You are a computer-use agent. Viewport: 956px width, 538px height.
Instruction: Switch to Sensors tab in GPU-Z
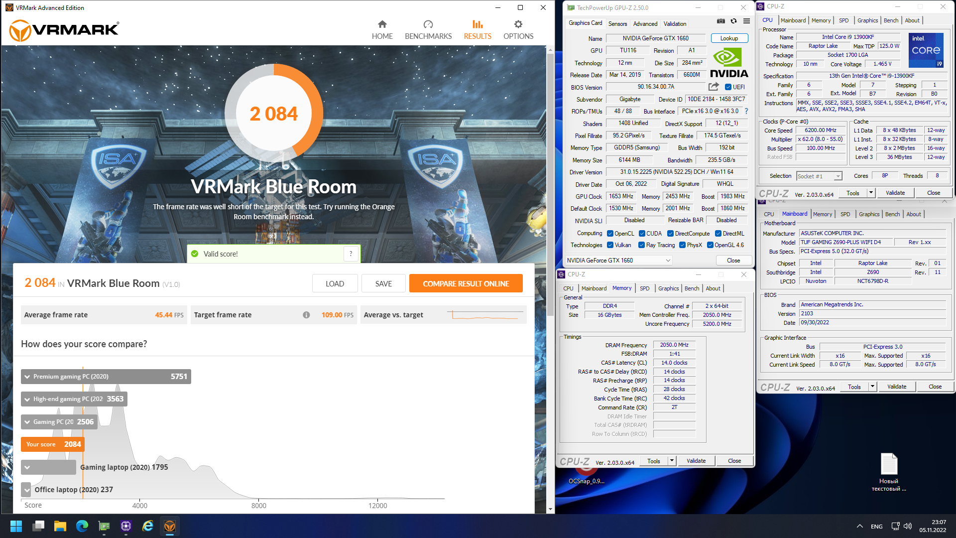(x=617, y=23)
